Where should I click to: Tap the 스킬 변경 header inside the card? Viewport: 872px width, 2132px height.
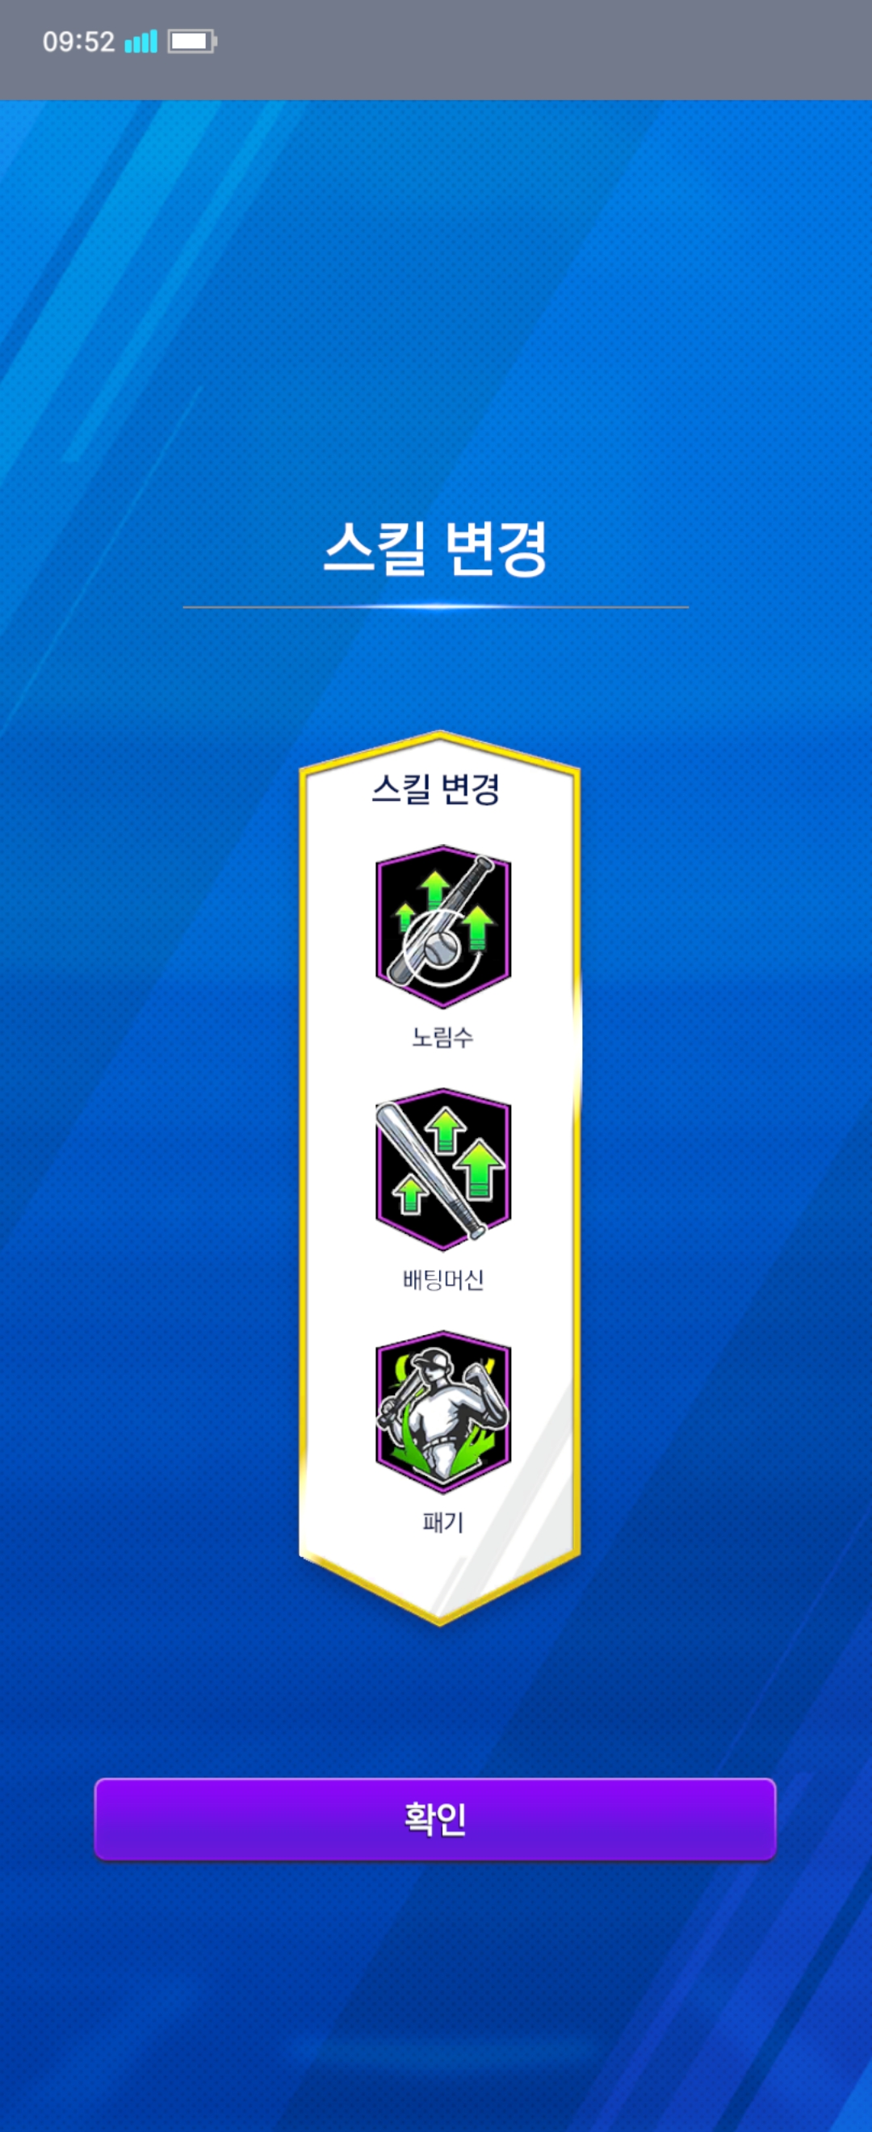pyautogui.click(x=436, y=789)
